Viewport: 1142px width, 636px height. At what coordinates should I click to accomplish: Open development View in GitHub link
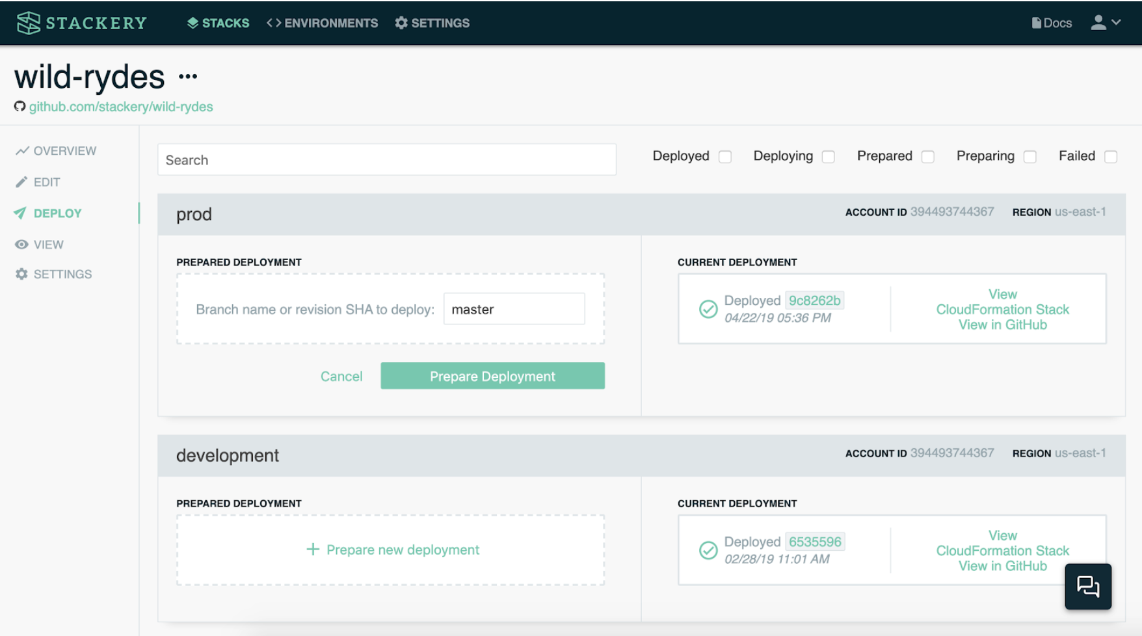point(1003,566)
